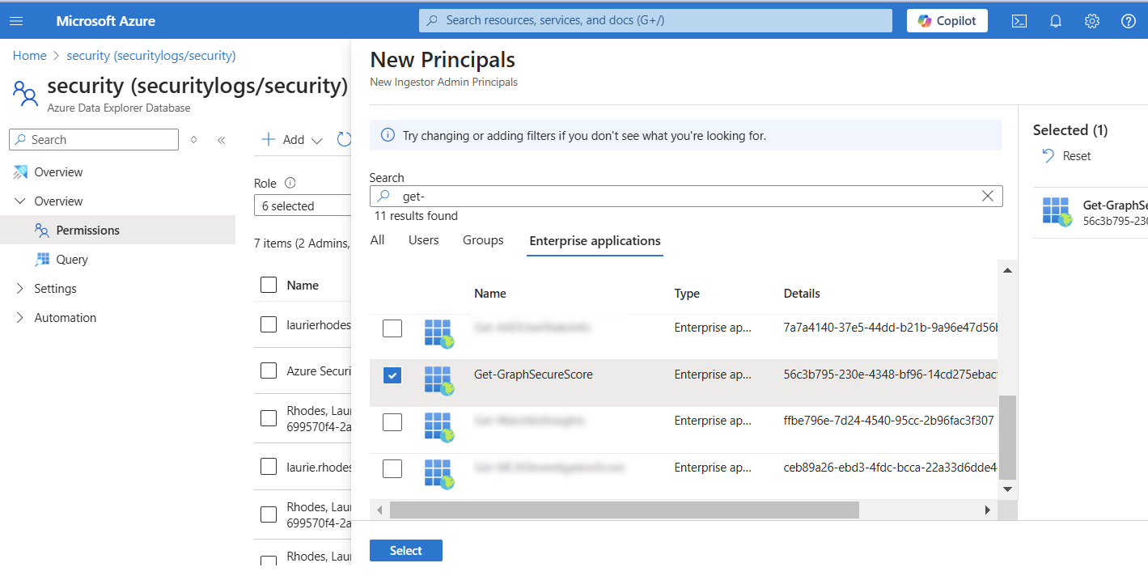Click the 56c3b795-230e-4348 details ID in results
1148x580 pixels.
coord(890,375)
